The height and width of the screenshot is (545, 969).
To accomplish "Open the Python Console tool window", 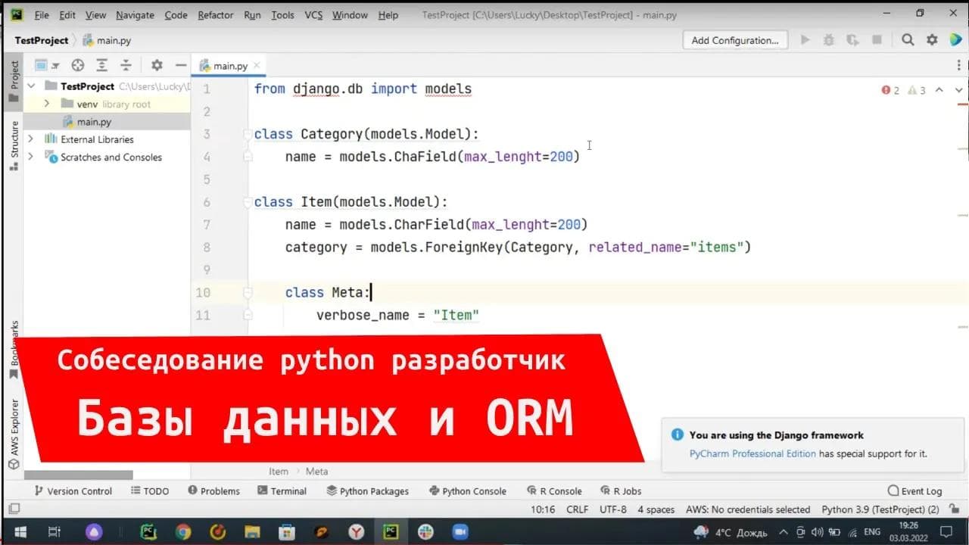I will pyautogui.click(x=468, y=490).
